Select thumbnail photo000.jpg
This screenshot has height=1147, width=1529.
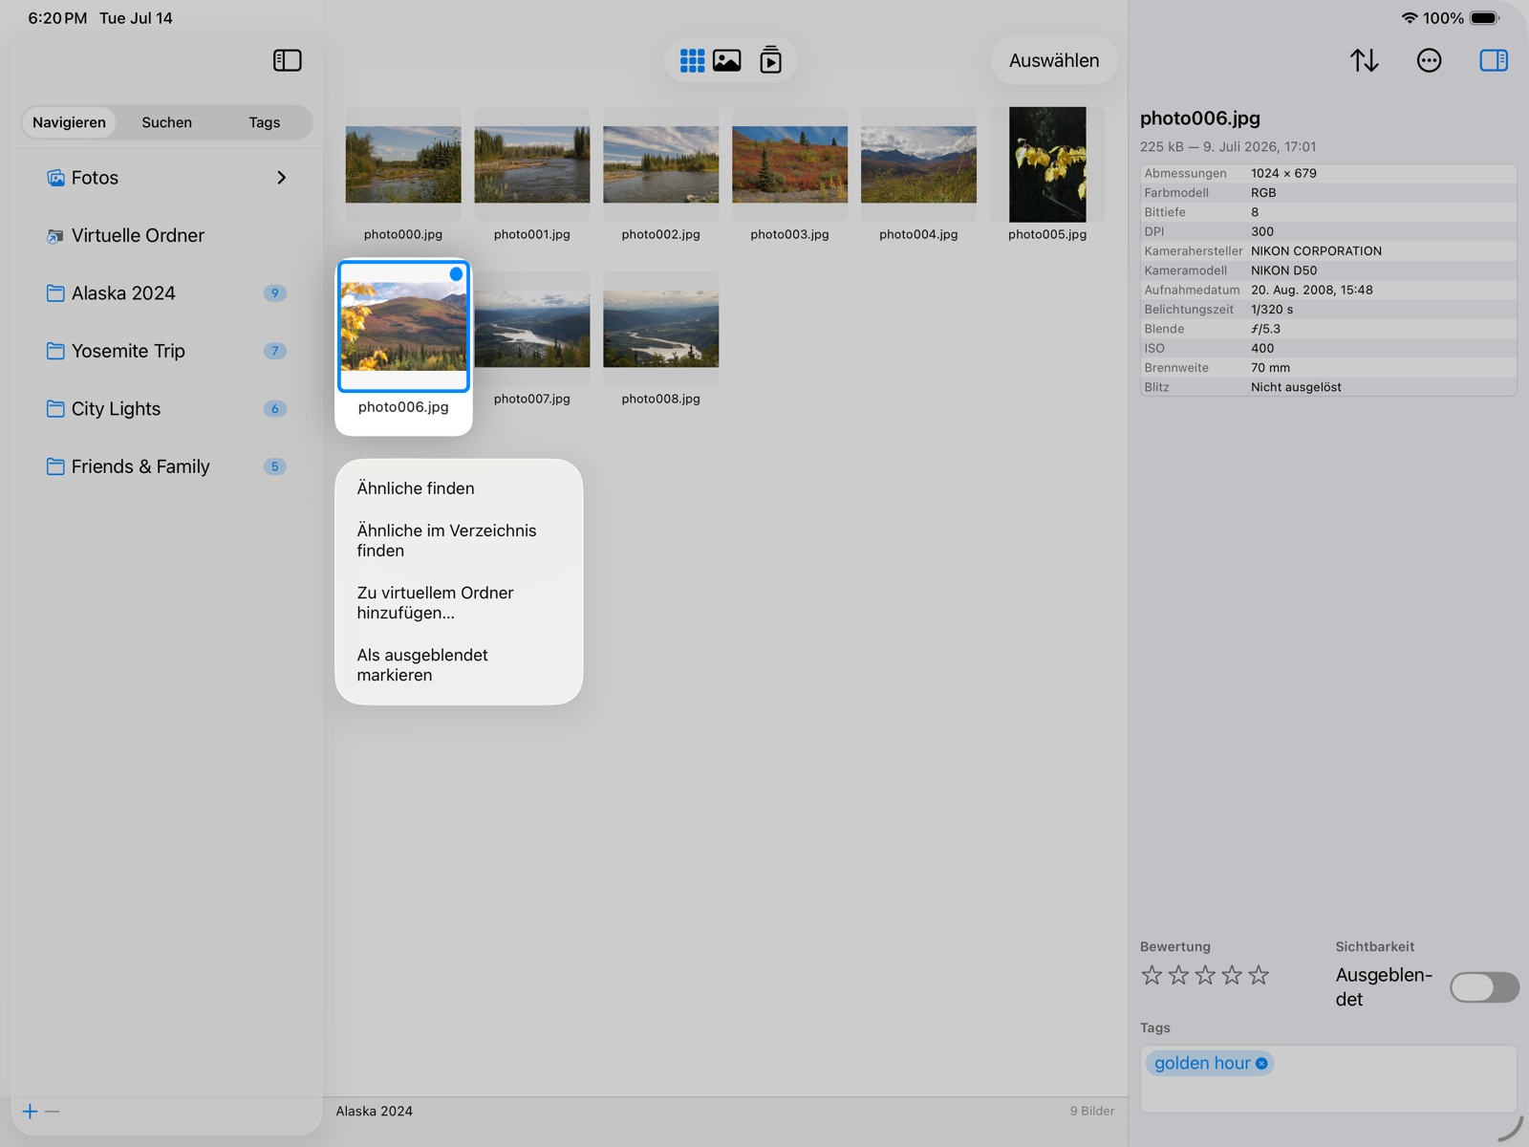(403, 164)
